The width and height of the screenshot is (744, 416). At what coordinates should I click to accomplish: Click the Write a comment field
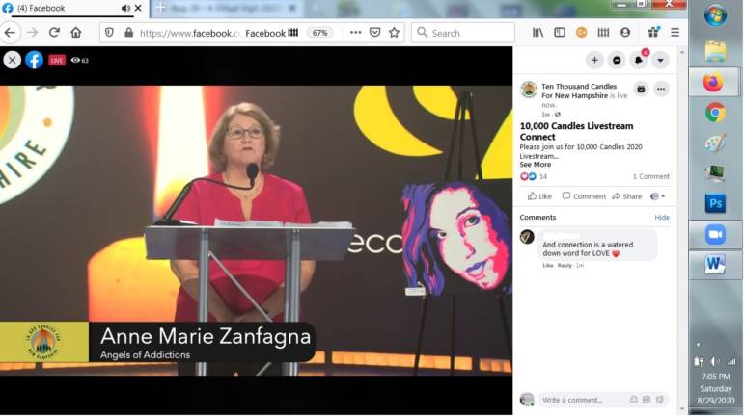coord(579,400)
